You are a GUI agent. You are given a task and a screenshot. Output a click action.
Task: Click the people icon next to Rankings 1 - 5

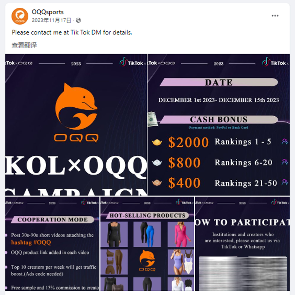click(x=285, y=141)
